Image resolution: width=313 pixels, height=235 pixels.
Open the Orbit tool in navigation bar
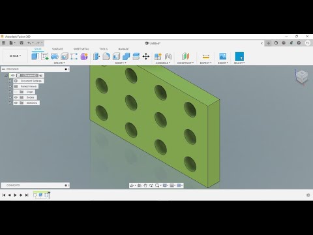coord(132,185)
